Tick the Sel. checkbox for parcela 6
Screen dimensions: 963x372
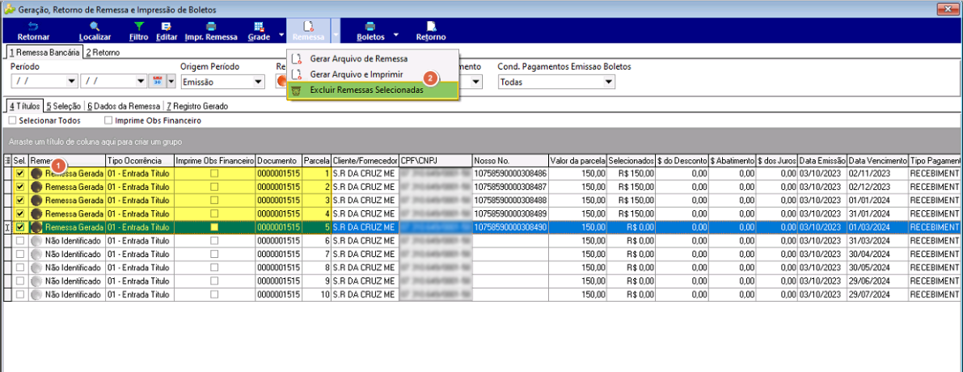[20, 241]
